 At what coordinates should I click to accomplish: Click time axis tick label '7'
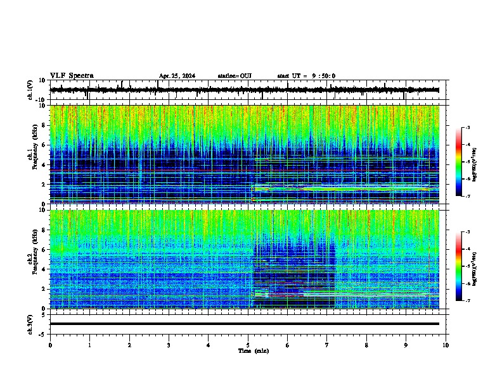pos(327,345)
